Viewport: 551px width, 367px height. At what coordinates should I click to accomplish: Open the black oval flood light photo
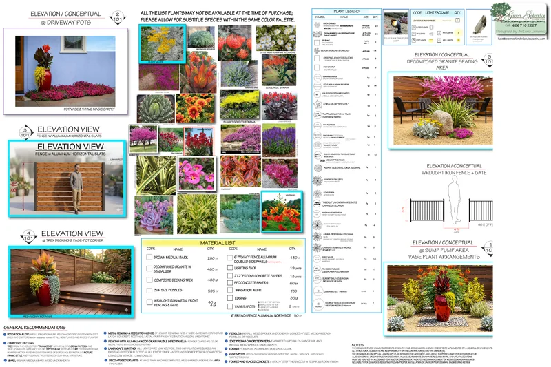coord(395,24)
